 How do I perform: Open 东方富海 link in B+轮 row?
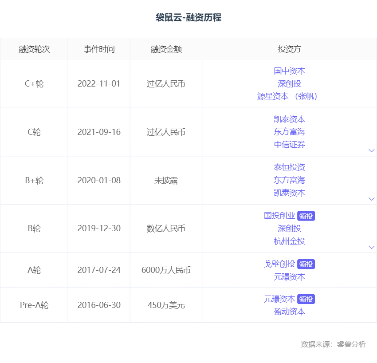(x=289, y=180)
